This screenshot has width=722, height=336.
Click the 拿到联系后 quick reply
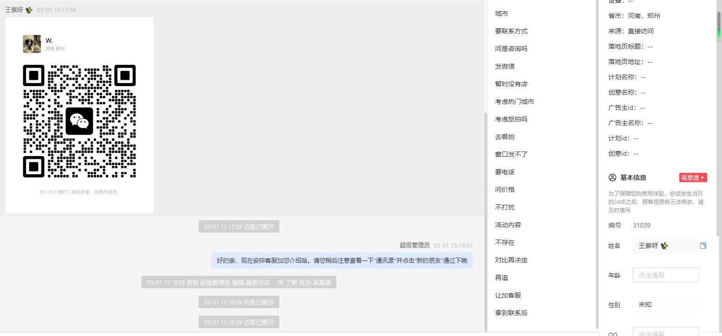(x=511, y=313)
